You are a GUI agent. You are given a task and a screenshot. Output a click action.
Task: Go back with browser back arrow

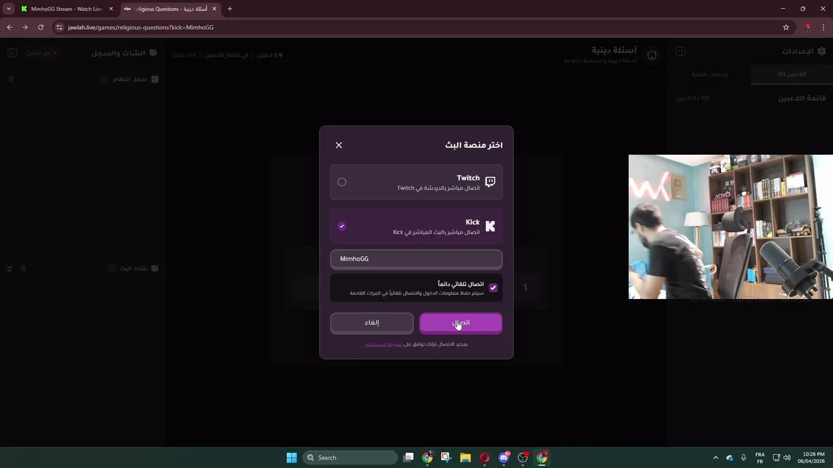tap(9, 27)
